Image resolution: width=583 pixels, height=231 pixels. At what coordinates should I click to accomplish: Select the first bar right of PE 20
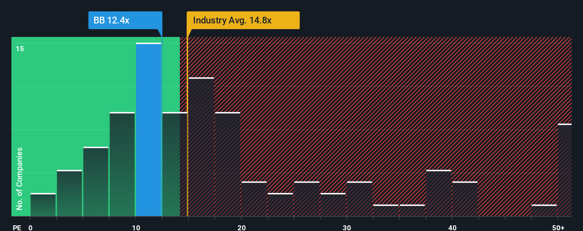coord(254,199)
